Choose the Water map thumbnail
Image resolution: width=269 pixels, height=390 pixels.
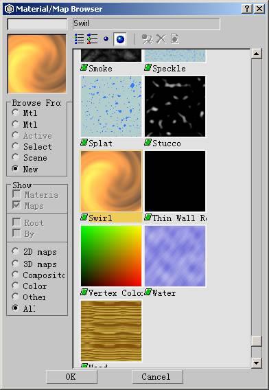[175, 256]
